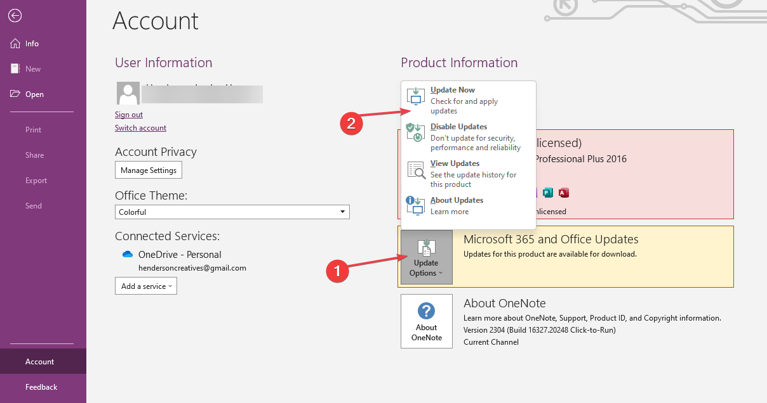Click the Switch account link
This screenshot has width=767, height=403.
[140, 128]
